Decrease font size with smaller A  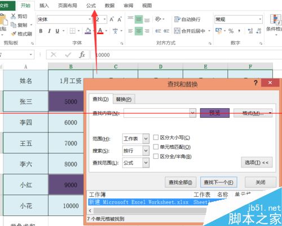[x=120, y=19]
